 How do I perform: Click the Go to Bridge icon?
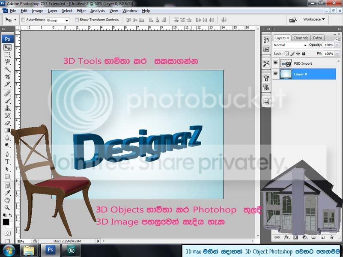pyautogui.click(x=293, y=20)
